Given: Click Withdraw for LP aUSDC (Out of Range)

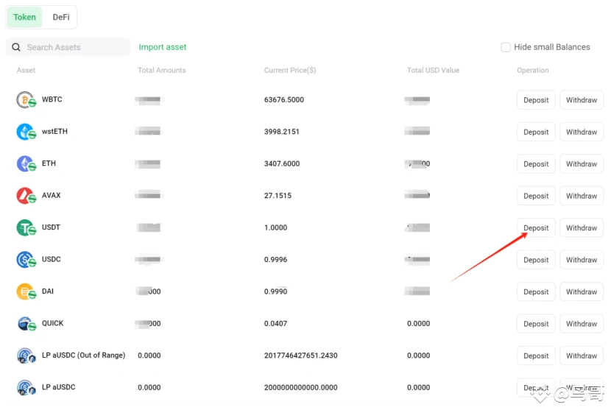Looking at the screenshot, I should (x=582, y=356).
